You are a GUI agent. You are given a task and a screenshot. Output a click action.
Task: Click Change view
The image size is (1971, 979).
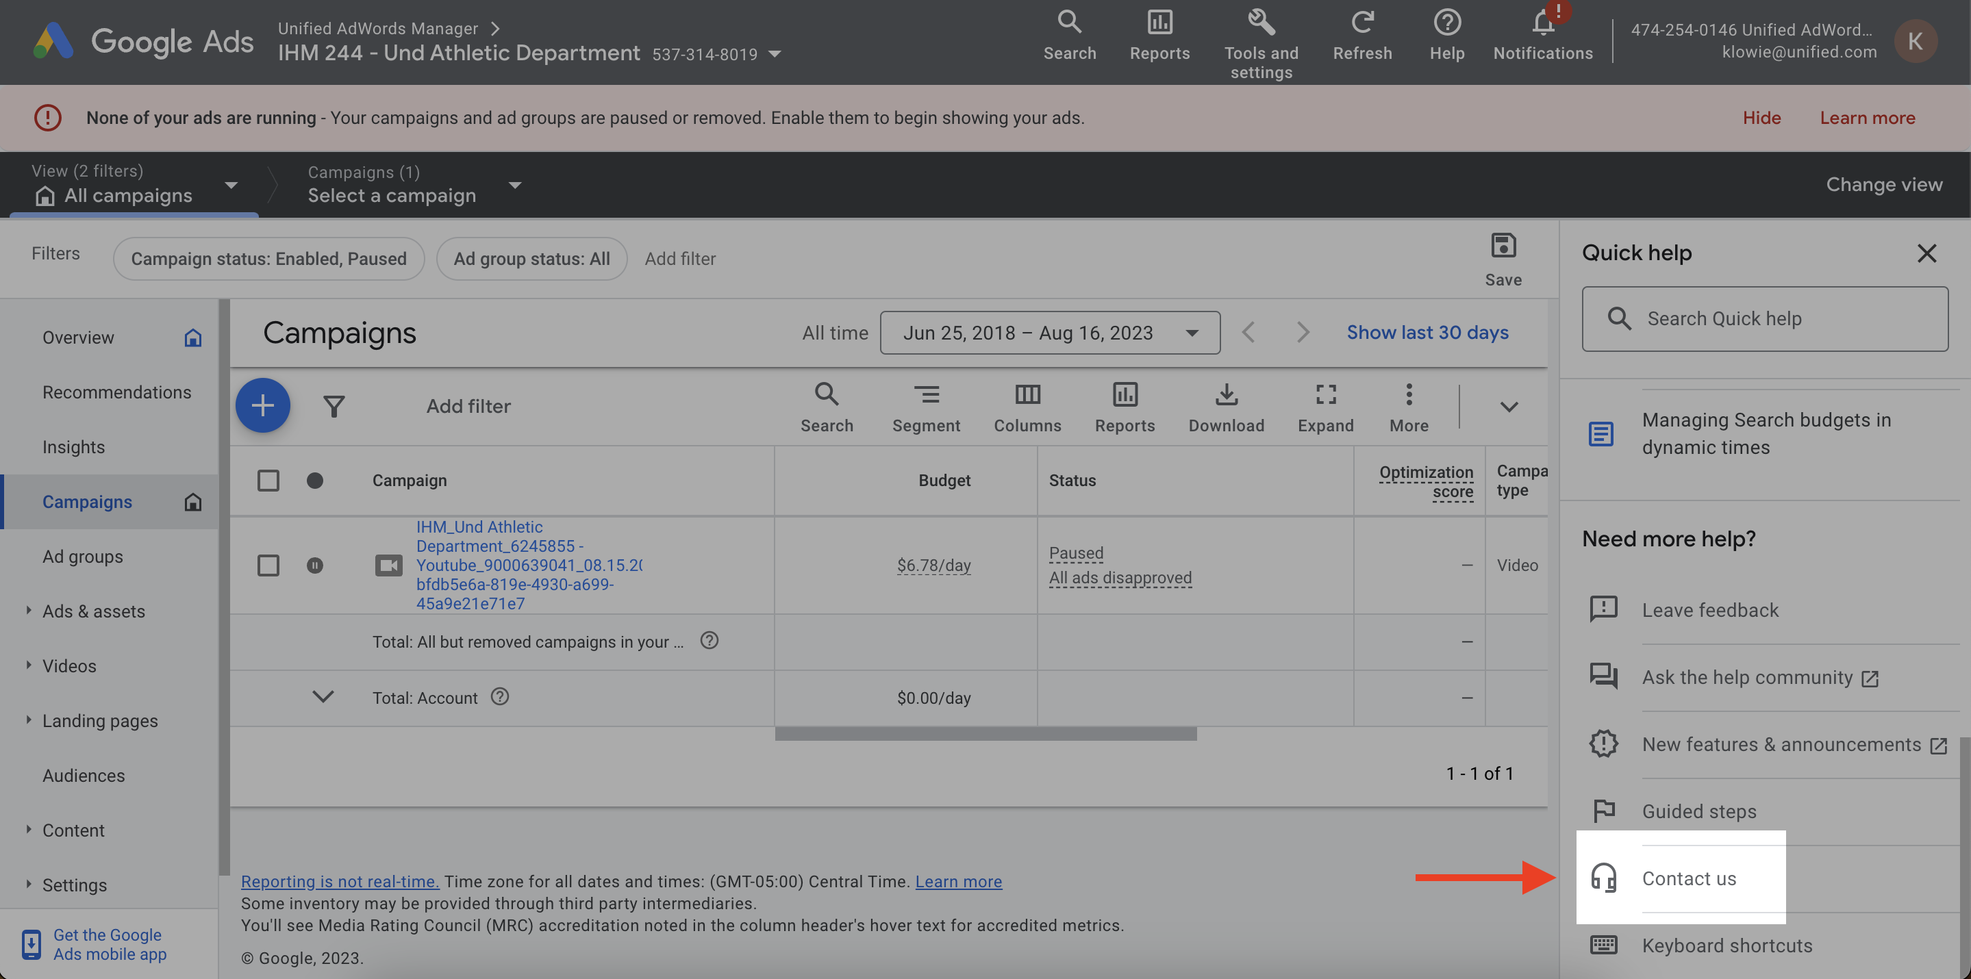pos(1884,184)
